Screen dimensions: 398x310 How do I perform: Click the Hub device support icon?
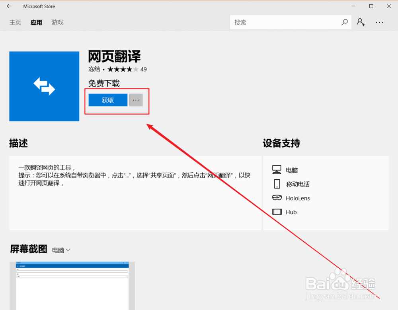(277, 212)
